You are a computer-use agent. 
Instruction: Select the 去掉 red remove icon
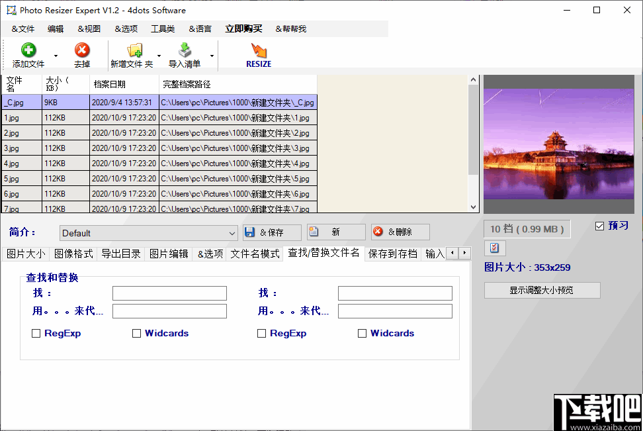coord(81,49)
